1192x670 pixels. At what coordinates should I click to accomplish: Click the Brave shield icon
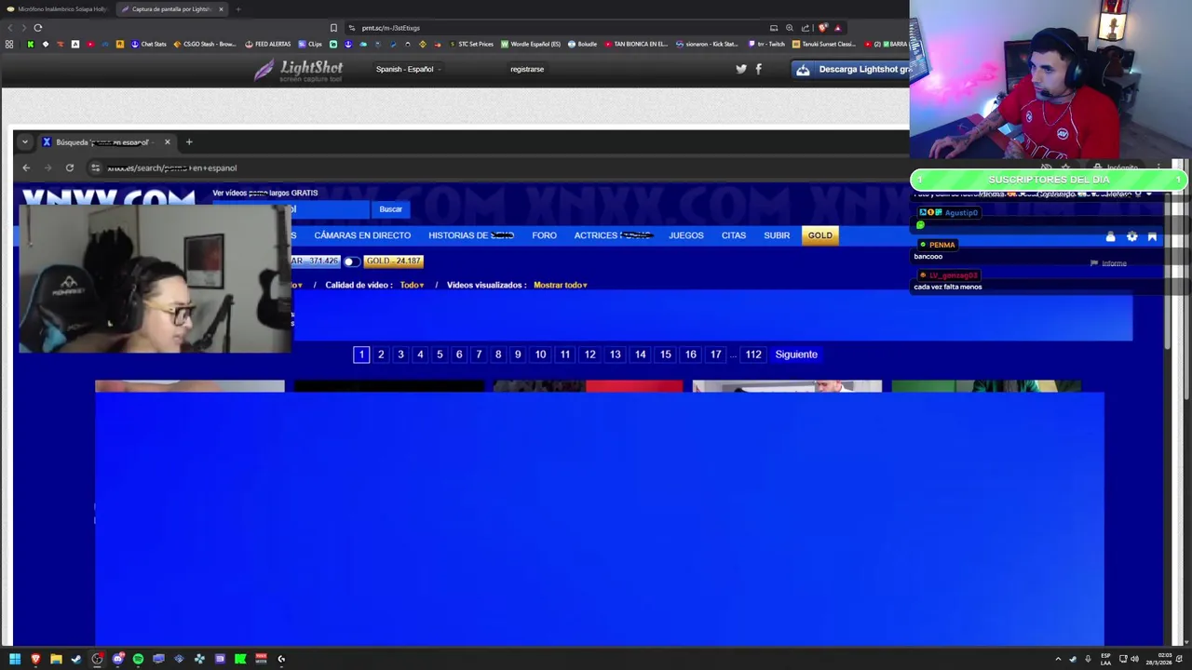coord(822,28)
